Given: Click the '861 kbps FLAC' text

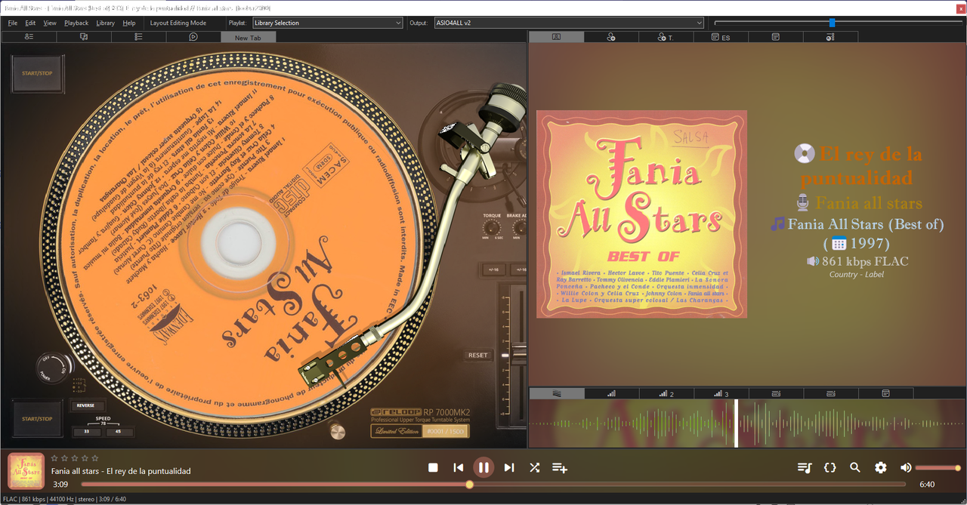Looking at the screenshot, I should click(x=865, y=261).
